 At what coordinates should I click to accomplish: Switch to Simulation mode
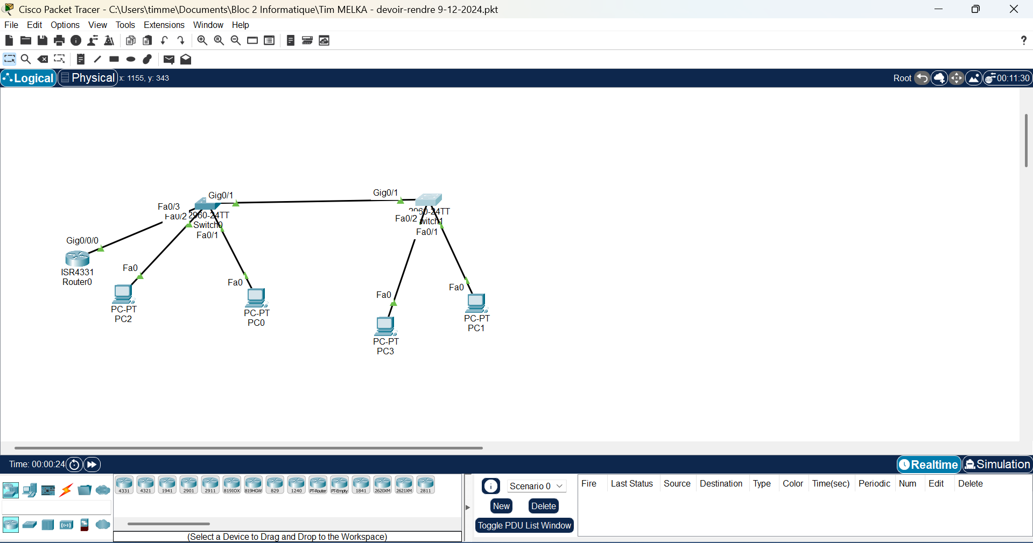tap(997, 465)
